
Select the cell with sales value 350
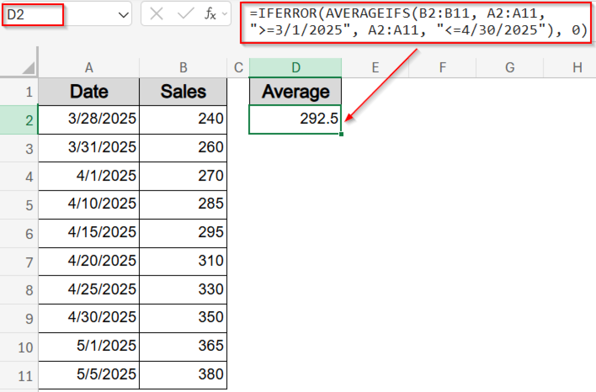183,318
